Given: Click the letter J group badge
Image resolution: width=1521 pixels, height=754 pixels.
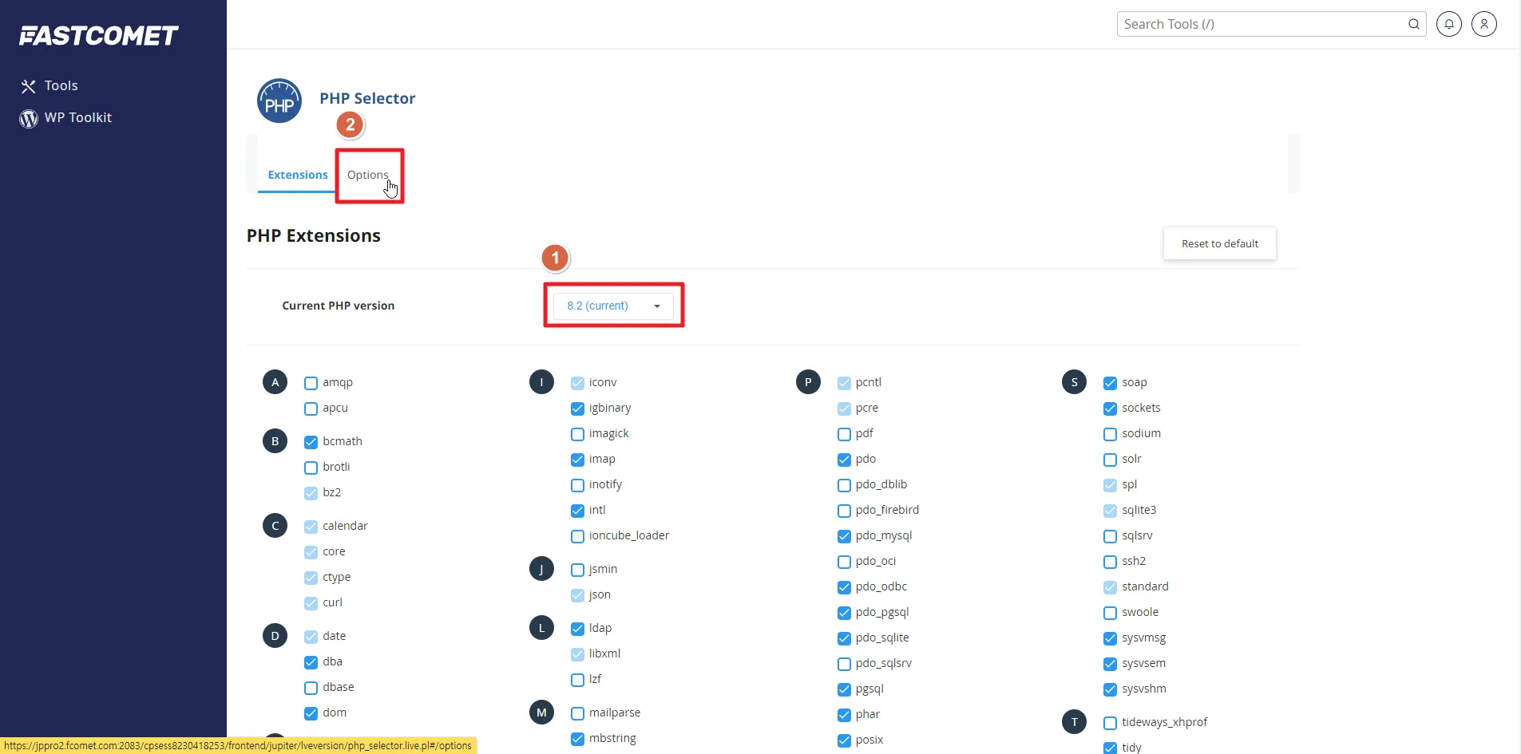Looking at the screenshot, I should coord(541,569).
